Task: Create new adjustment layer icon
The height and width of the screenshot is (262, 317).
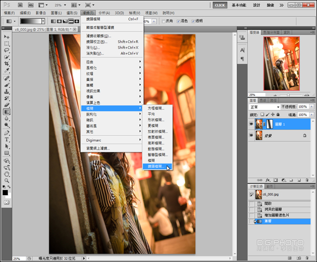Action: (284, 180)
